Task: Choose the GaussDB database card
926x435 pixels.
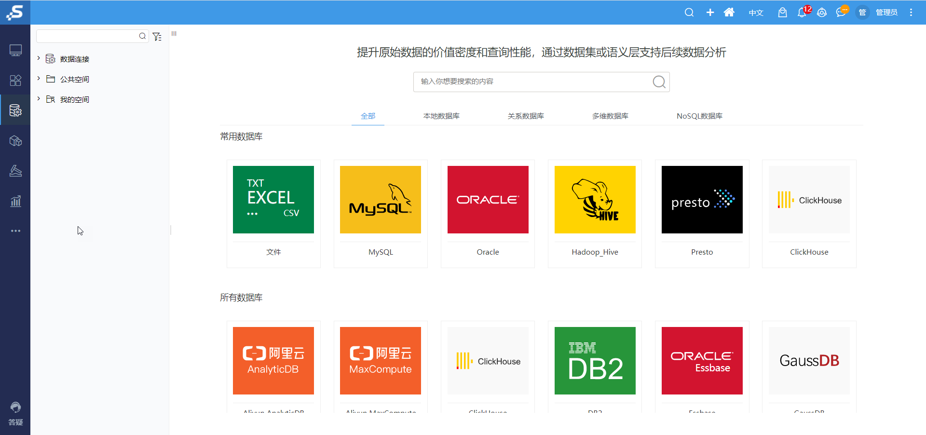Action: coord(809,367)
